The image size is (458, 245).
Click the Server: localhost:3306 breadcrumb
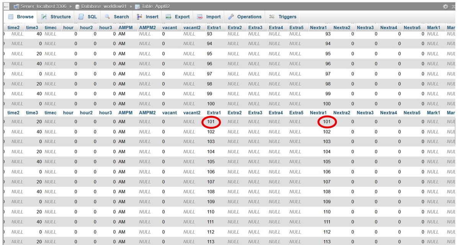tap(43, 6)
